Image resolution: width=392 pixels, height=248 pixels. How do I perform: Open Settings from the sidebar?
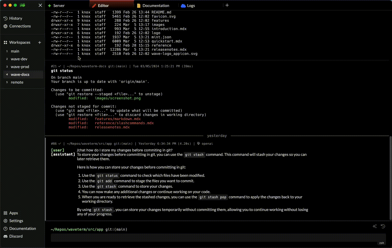click(x=13, y=221)
